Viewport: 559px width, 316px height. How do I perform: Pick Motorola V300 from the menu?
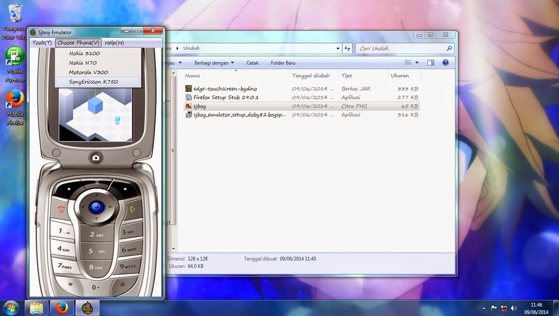click(98, 72)
